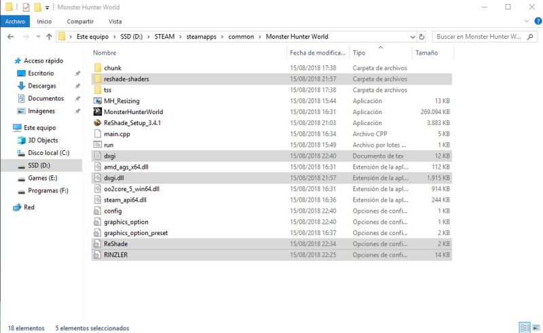Go up one folder level
This screenshot has height=333, width=543.
point(49,37)
